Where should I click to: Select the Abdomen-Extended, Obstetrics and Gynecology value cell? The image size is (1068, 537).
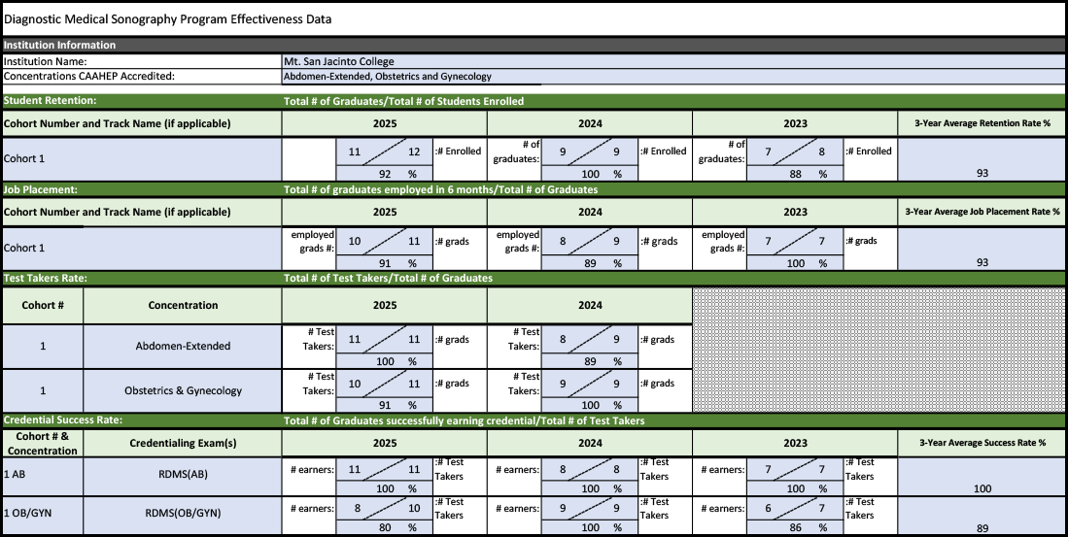388,76
